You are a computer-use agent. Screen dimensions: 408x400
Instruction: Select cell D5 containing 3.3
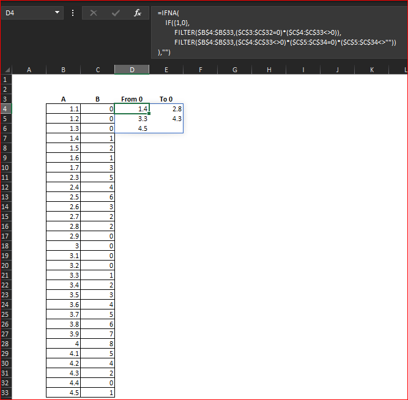coord(132,119)
